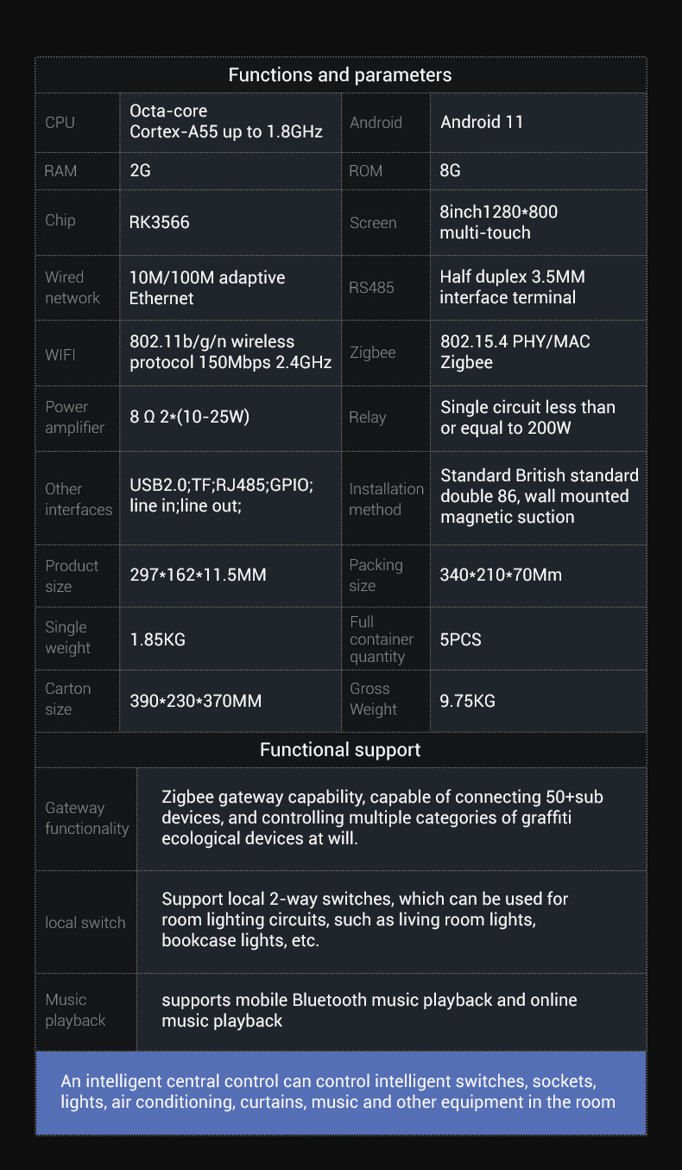Click the power amplifier 8 Ω value
Image resolution: width=682 pixels, height=1170 pixels.
tap(189, 417)
